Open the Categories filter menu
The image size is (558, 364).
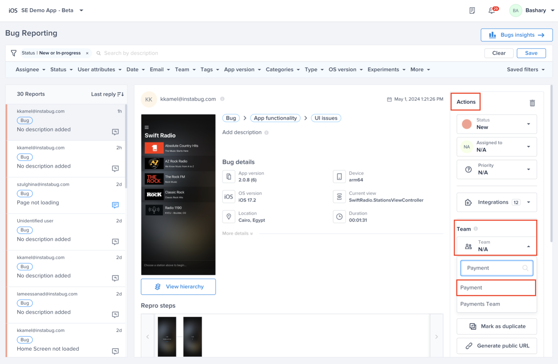coord(283,70)
